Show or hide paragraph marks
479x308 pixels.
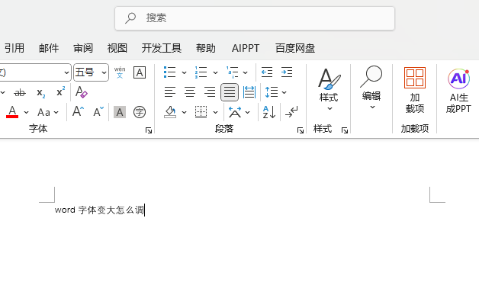[291, 112]
